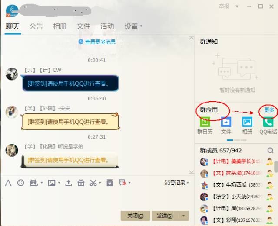The image size is (278, 226).
Task: Expand the screenshot scissors dropdown arrow
Action: [x=100, y=183]
